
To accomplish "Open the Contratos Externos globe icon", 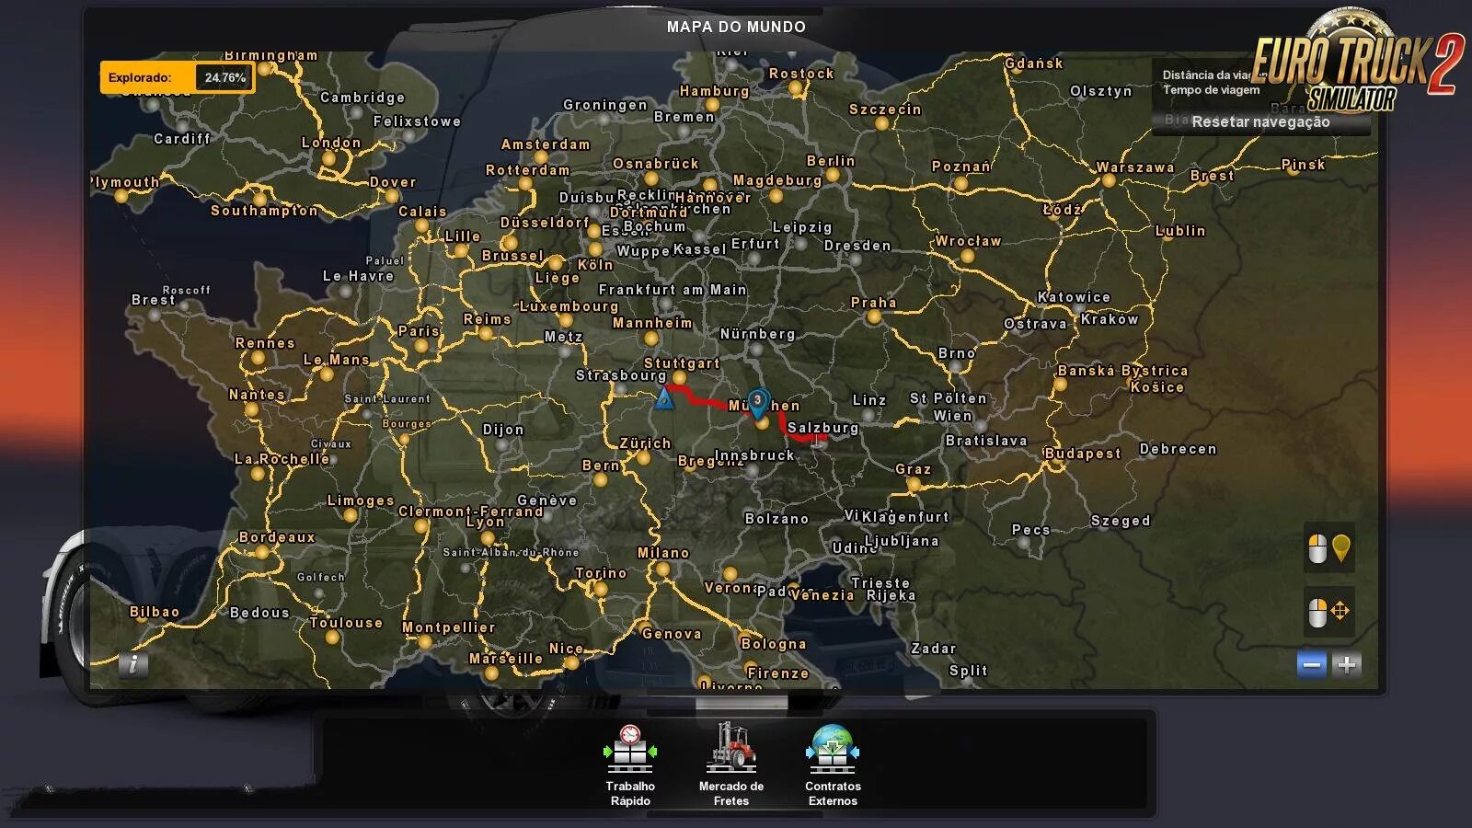I will pyautogui.click(x=833, y=749).
